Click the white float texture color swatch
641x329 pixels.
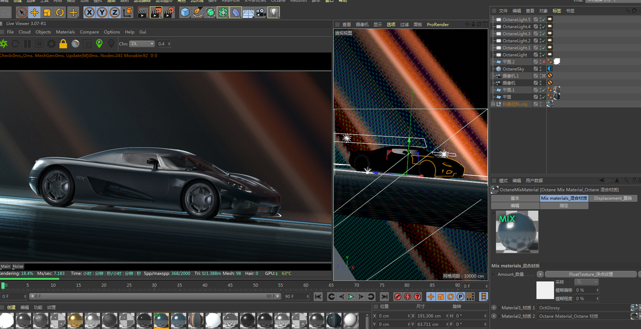(545, 290)
